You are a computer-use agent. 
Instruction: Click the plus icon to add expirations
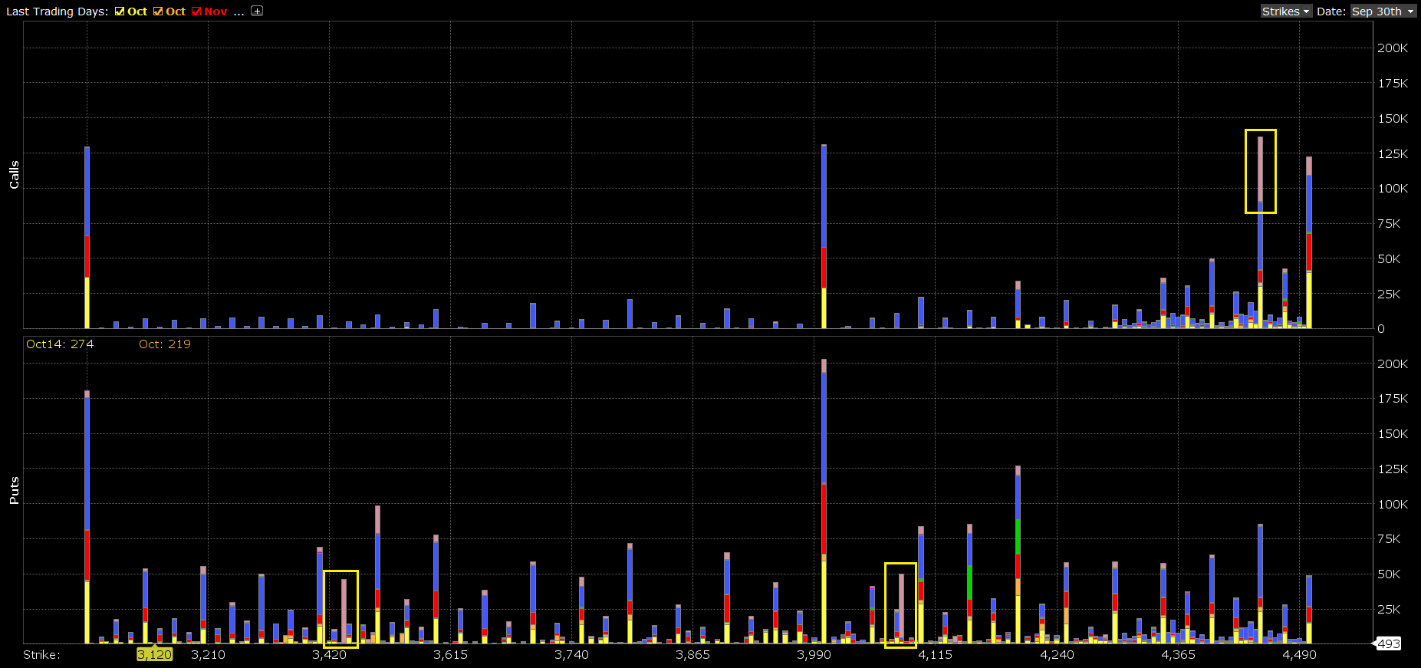click(x=257, y=11)
